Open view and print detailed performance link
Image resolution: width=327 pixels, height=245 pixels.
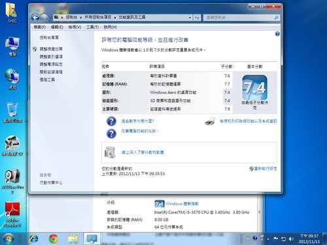[249, 121]
